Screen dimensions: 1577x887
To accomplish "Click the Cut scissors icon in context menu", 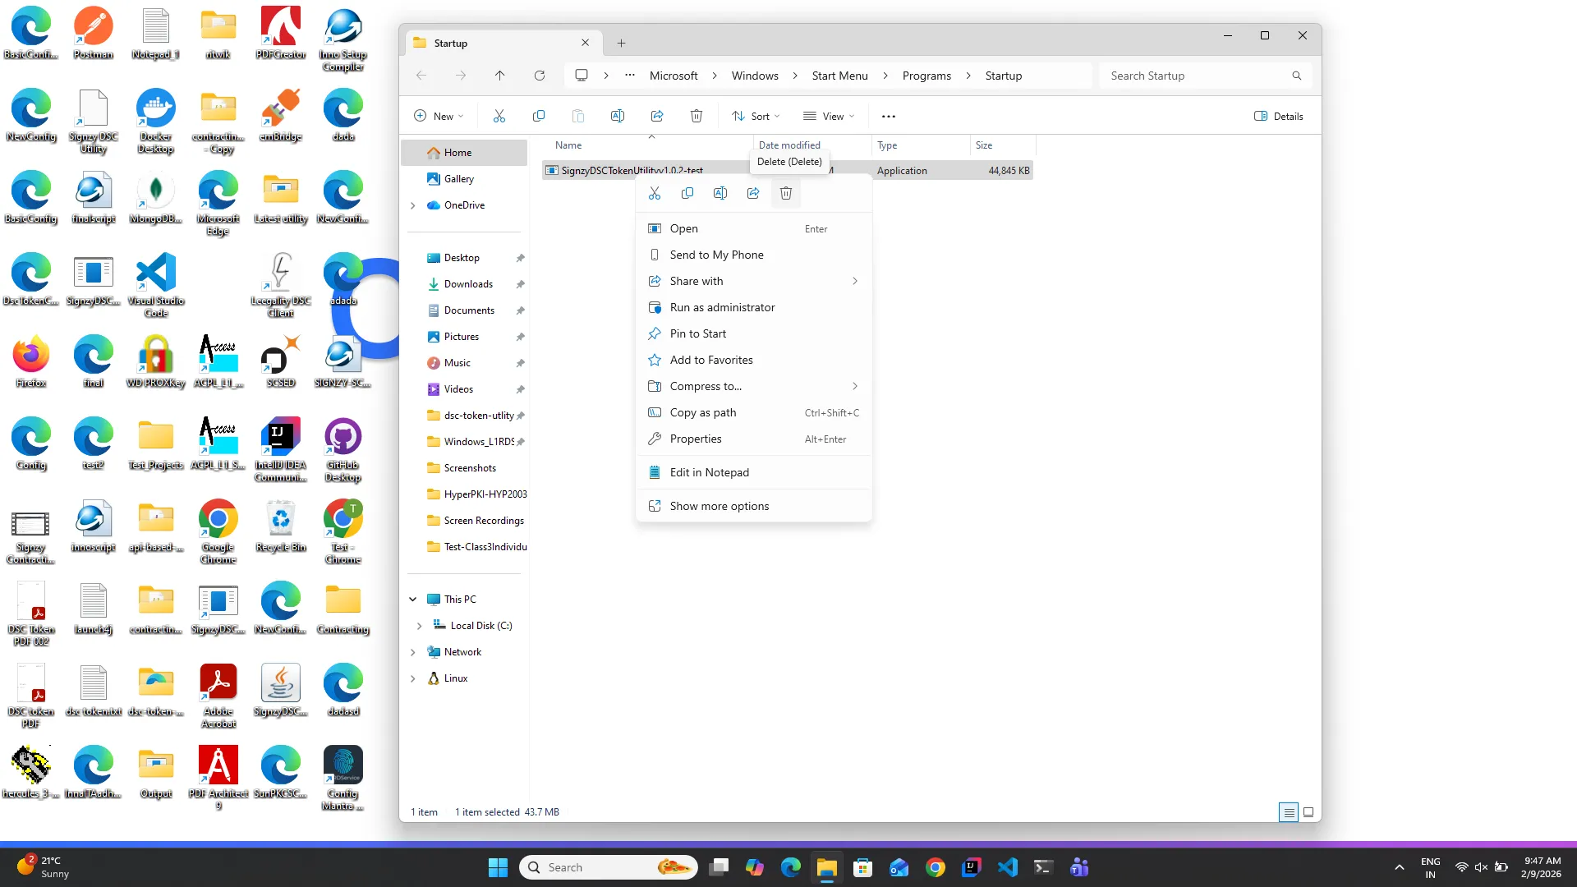I will 655,193.
